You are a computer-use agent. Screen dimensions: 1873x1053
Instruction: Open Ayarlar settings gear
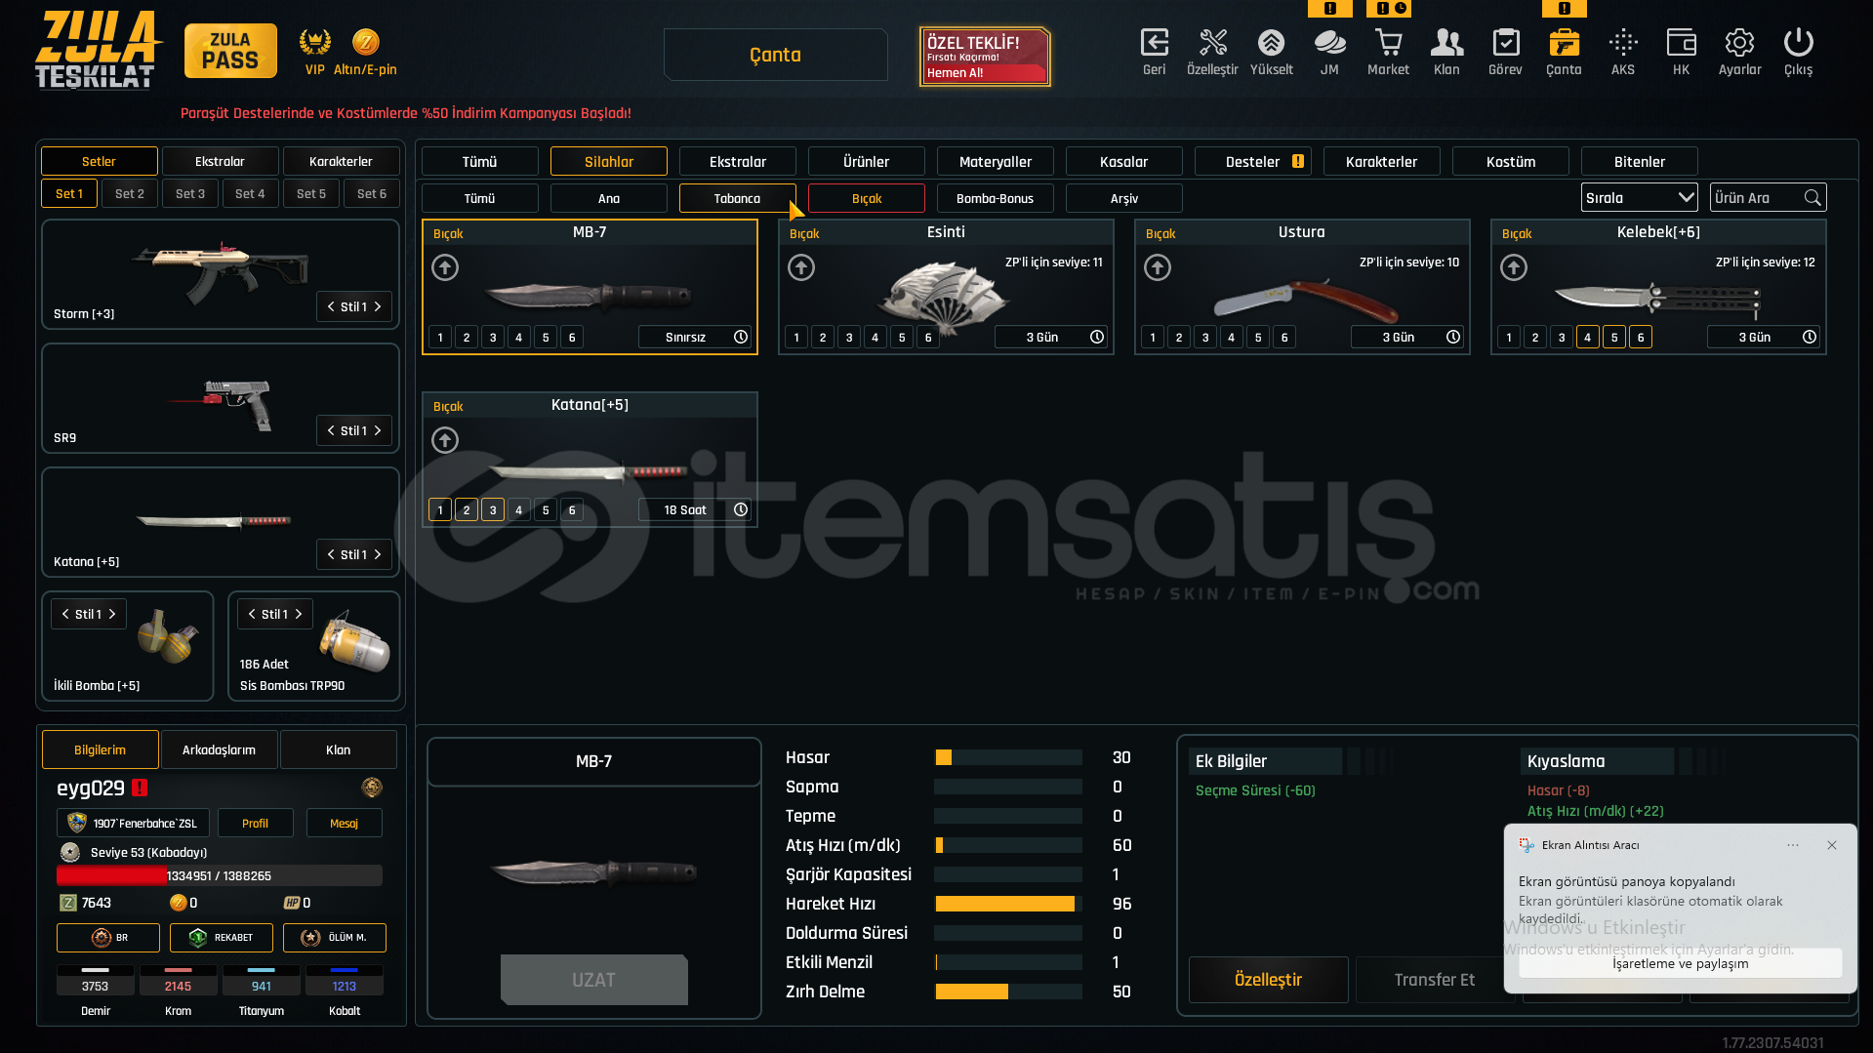[1739, 43]
